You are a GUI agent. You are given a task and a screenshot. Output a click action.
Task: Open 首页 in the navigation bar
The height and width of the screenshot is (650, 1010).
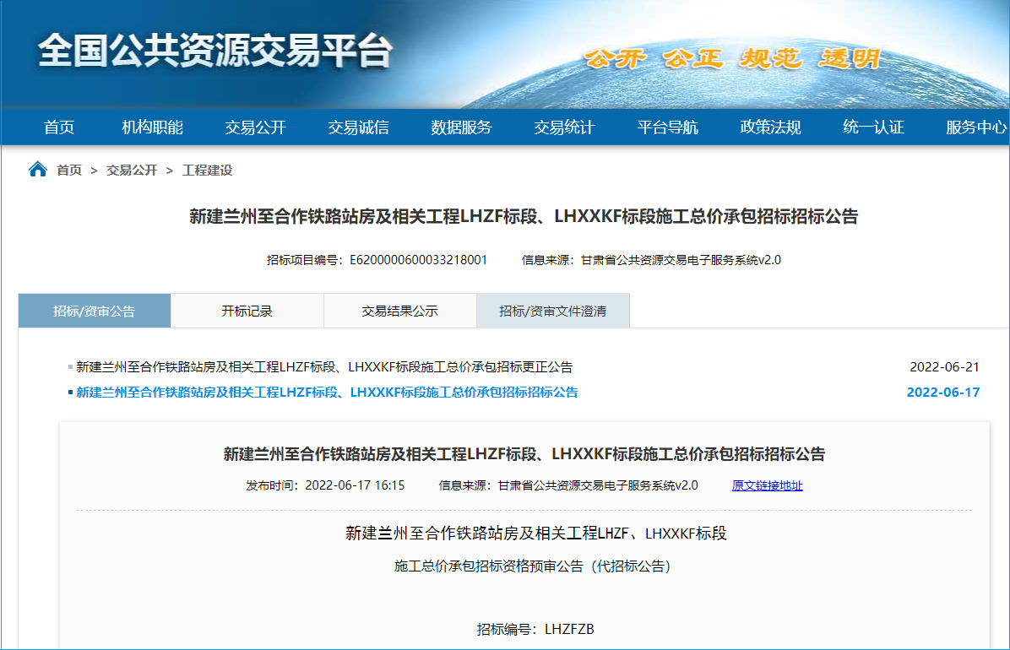point(59,127)
